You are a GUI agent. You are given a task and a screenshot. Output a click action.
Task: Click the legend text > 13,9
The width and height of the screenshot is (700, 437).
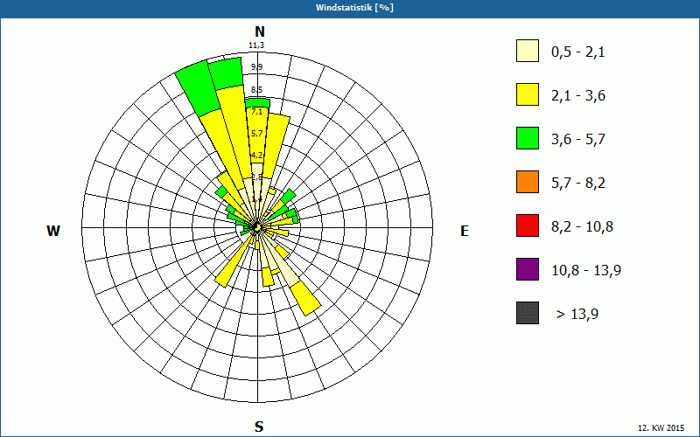coord(577,315)
